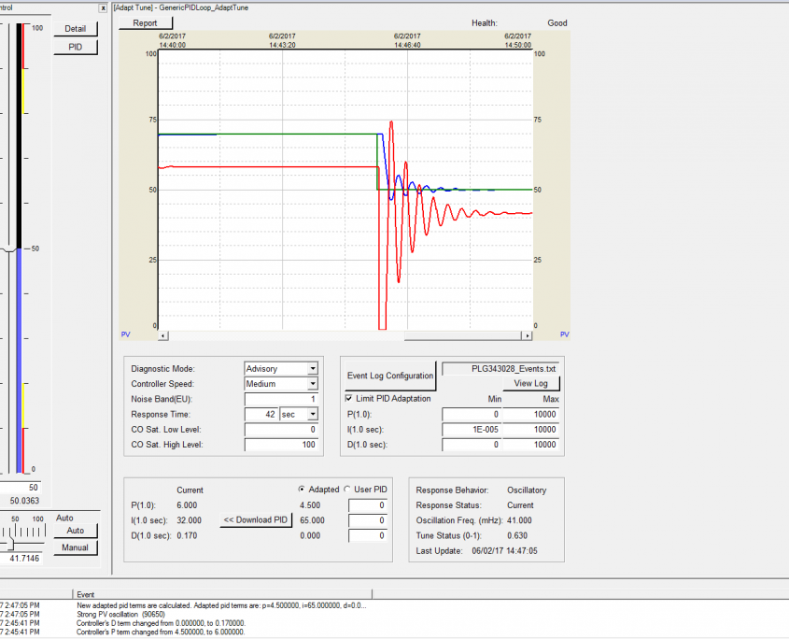Click the vertical setpoint slider handle
Viewport: 789px width, 639px height.
tap(10, 249)
